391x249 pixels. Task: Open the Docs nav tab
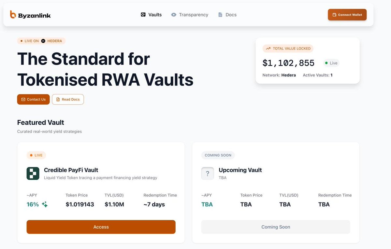tap(227, 15)
